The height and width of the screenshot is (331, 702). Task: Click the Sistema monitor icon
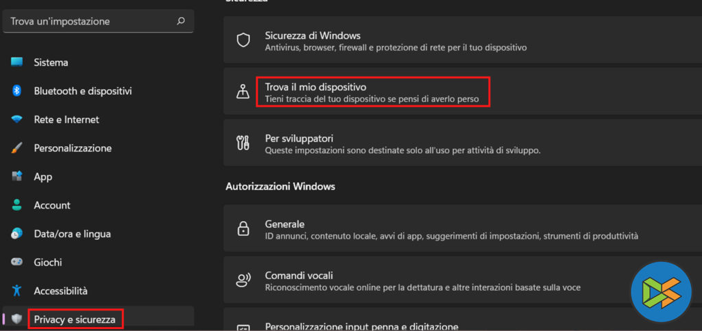(x=17, y=62)
